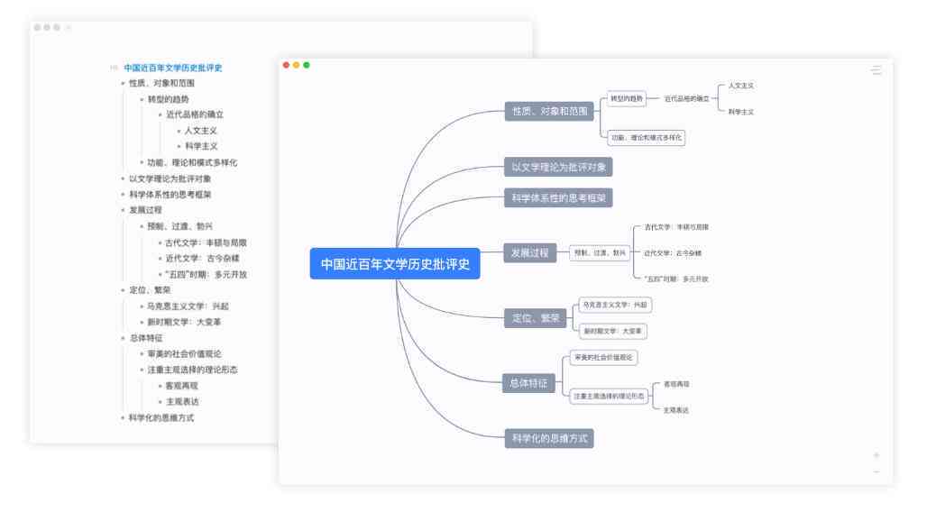Click the zoom in plus icon
This screenshot has height=521, width=927.
(x=877, y=455)
